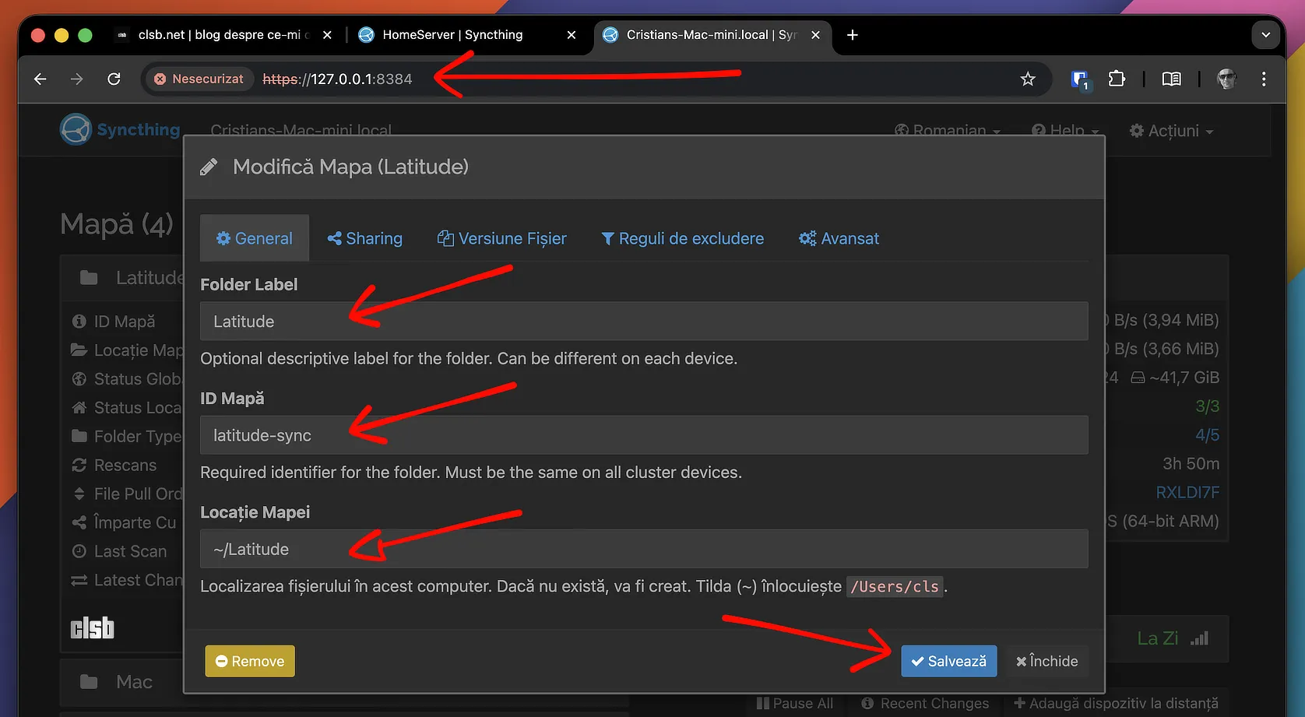Open the tab search dropdown arrow
The image size is (1305, 717).
tap(1265, 35)
